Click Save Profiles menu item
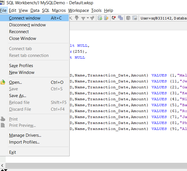 coord(21,66)
